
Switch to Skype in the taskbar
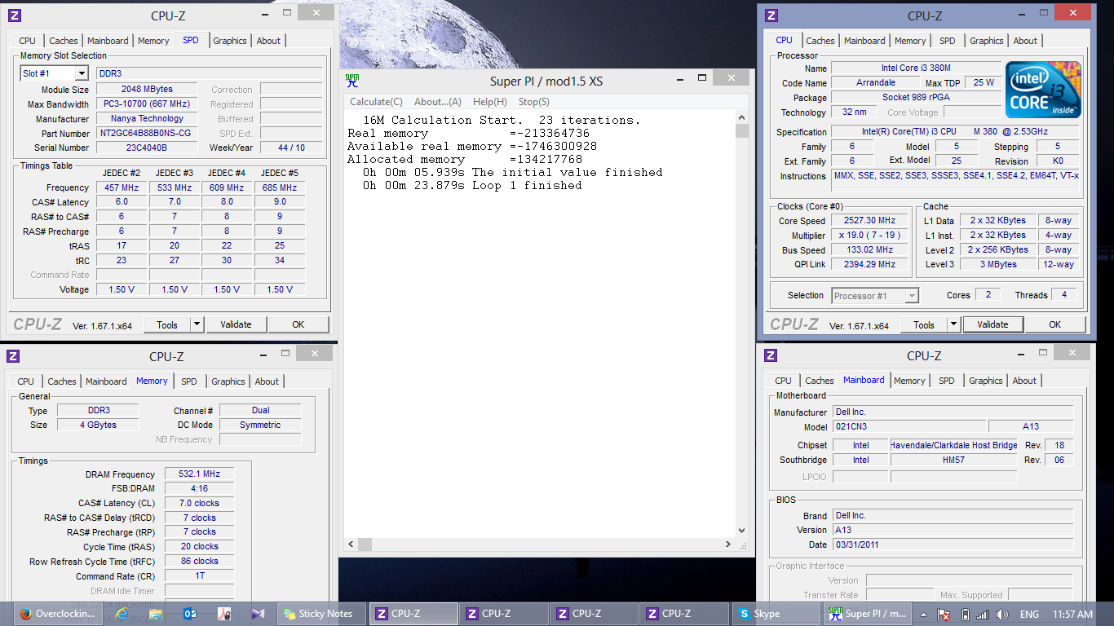coord(775,614)
